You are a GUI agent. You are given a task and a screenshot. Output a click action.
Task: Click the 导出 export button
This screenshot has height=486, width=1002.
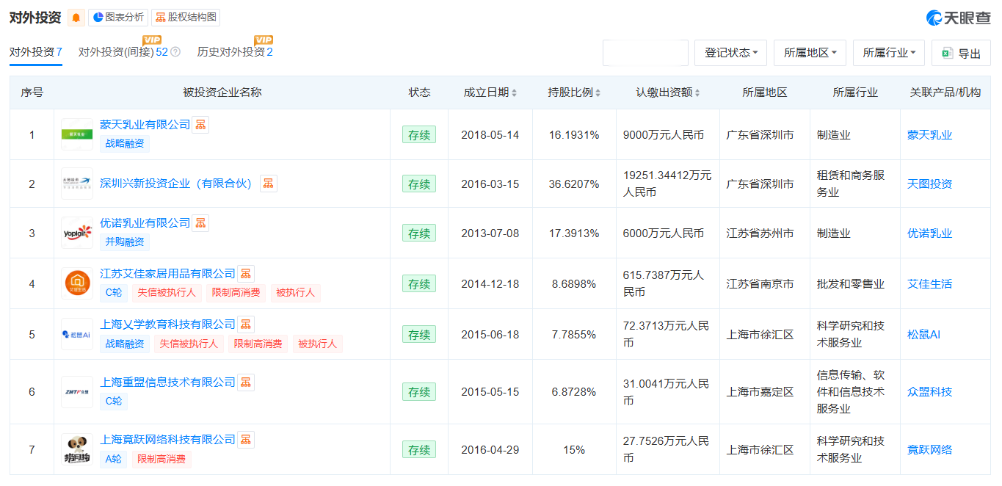click(x=961, y=53)
